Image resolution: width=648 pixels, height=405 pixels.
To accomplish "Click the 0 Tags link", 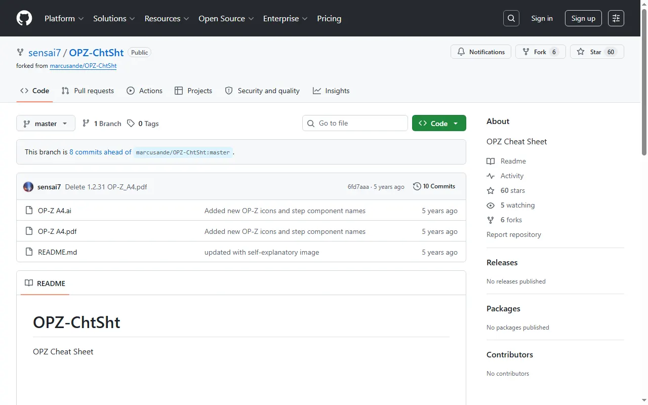I will [x=143, y=124].
